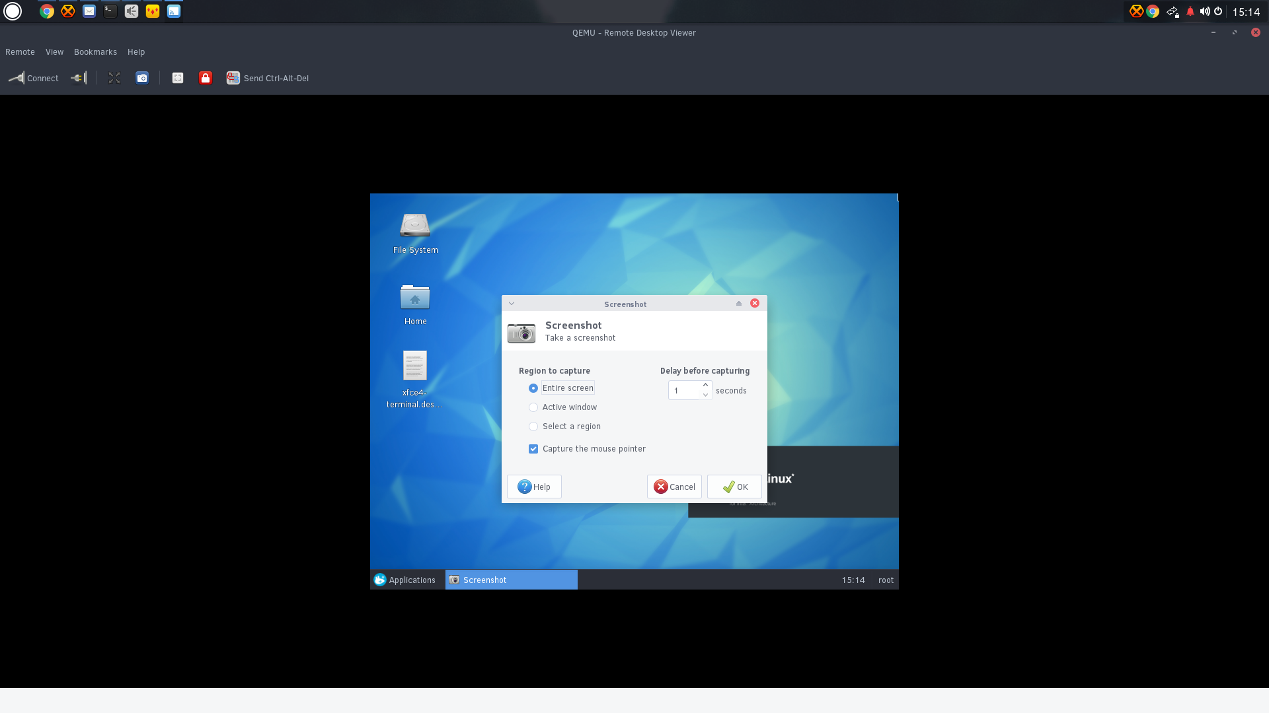Increase delay with the up arrow
Image resolution: width=1269 pixels, height=713 pixels.
705,386
